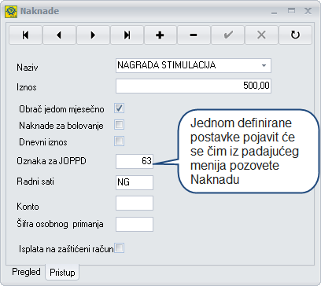
Task: Check Isplata na zaštićeni račun box
Action: [x=119, y=248]
